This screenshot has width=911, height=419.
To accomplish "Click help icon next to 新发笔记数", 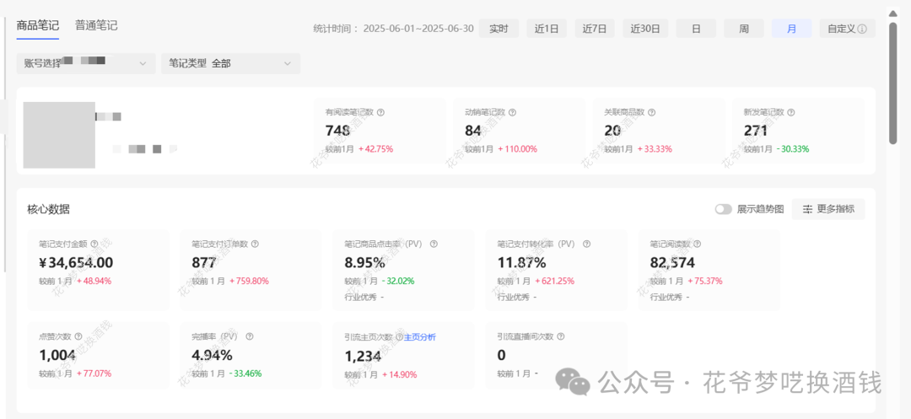I will pos(790,113).
